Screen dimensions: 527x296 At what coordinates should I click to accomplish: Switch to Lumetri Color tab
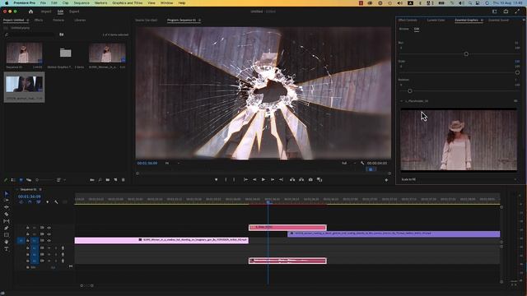pyautogui.click(x=436, y=20)
